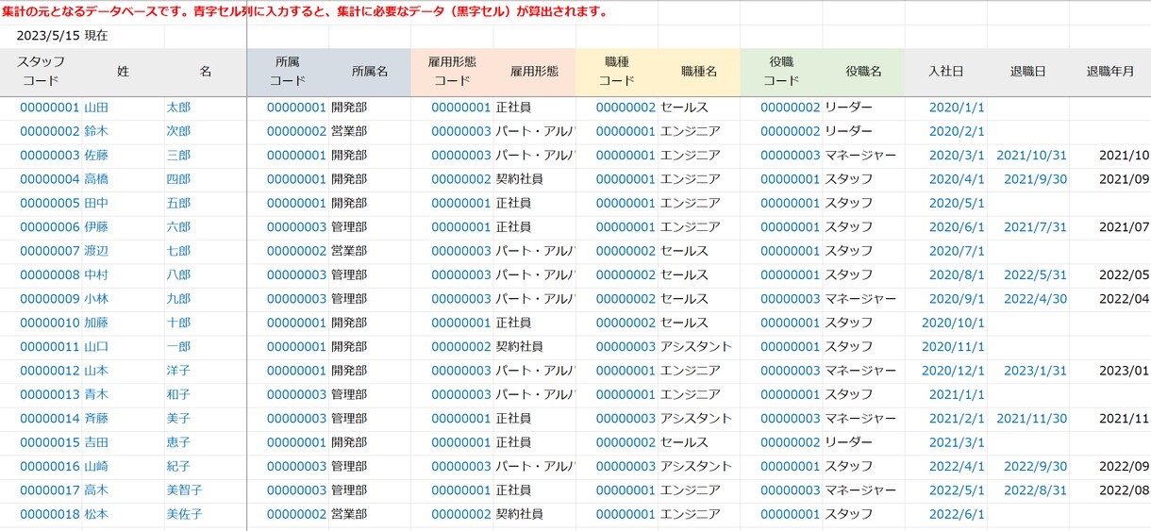The width and height of the screenshot is (1151, 531).
Task: Click the resignation date 2021/10/31
Action: pos(1031,156)
